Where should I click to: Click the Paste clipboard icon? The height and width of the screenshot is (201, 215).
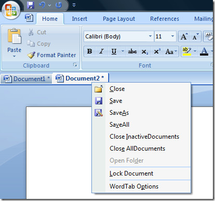14,36
